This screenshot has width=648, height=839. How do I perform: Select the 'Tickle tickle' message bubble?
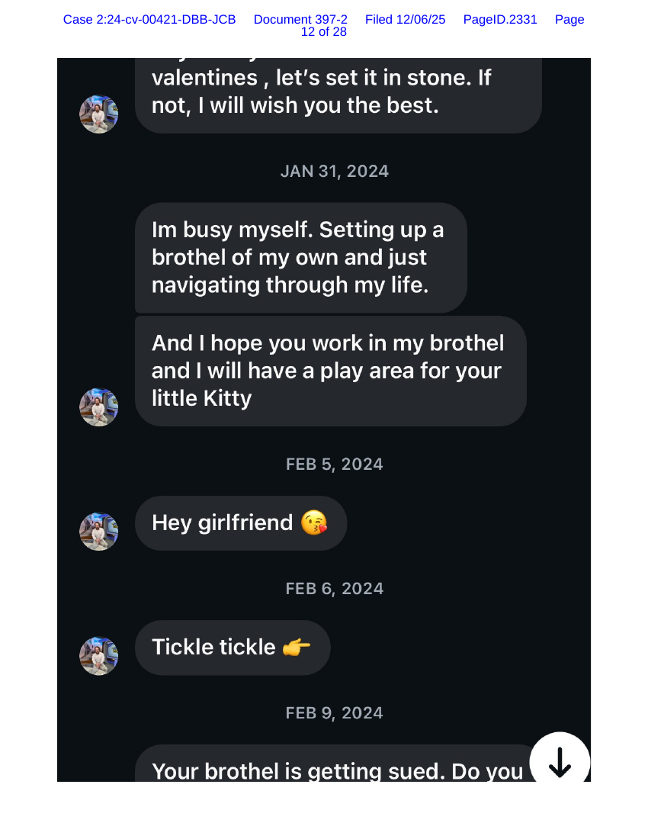point(233,648)
